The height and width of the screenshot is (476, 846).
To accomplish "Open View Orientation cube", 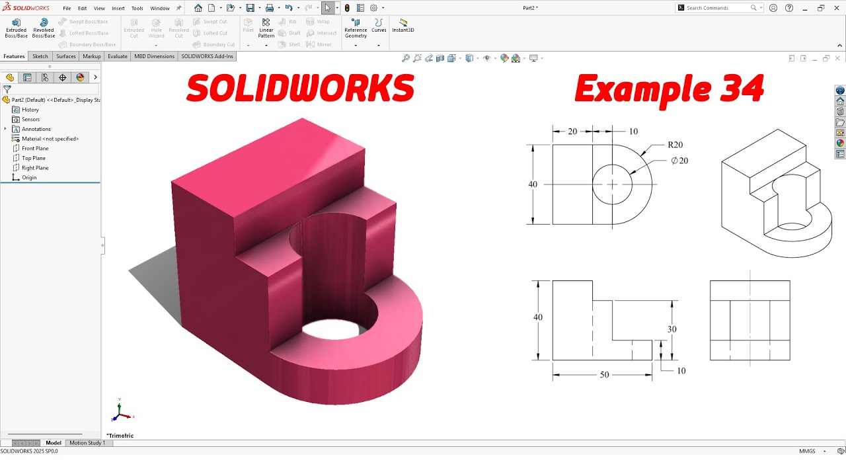I will pos(452,58).
